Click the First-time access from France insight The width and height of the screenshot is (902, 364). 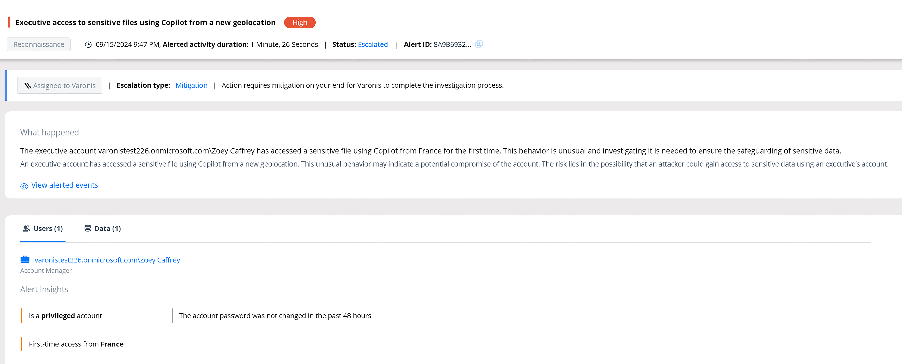point(76,344)
